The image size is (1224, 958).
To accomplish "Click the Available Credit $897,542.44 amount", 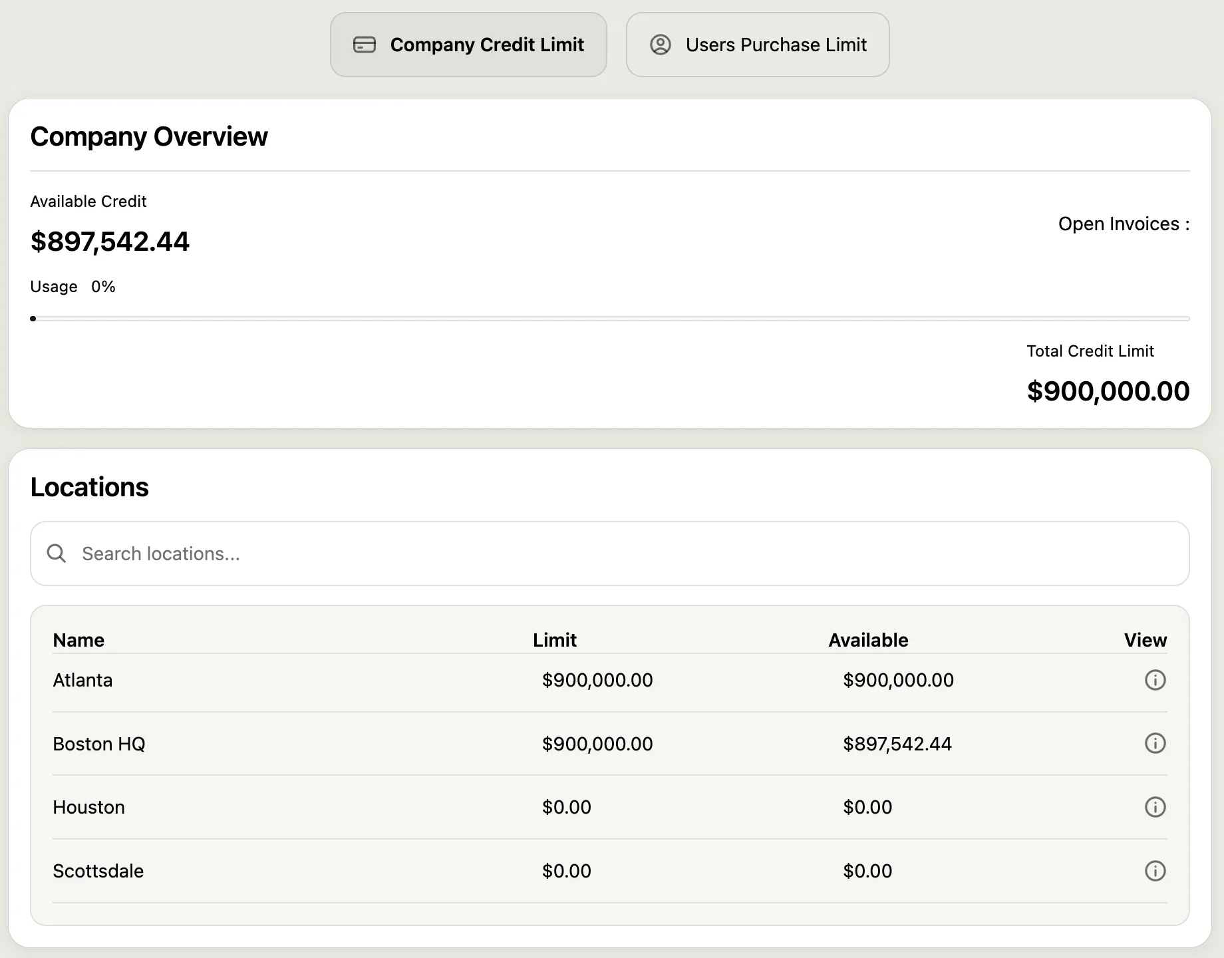I will 110,241.
